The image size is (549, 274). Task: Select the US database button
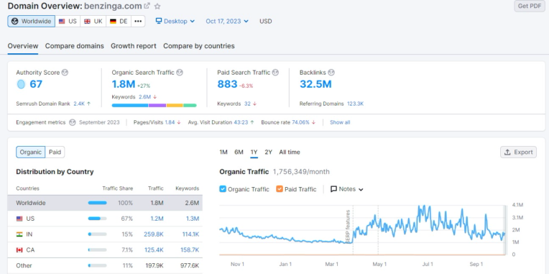68,21
